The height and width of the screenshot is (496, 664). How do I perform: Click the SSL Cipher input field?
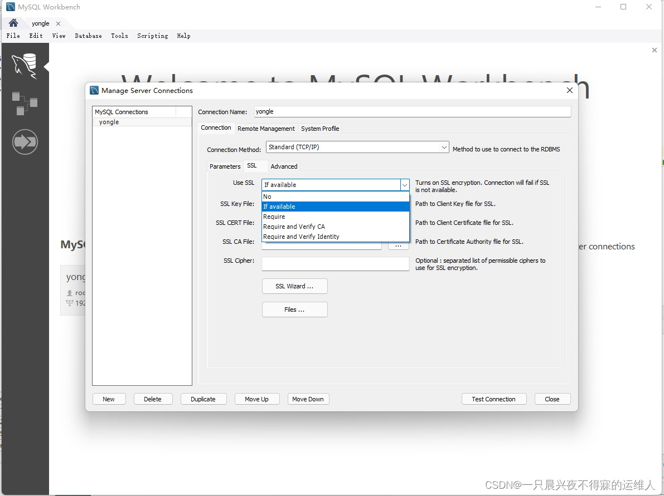[336, 264]
